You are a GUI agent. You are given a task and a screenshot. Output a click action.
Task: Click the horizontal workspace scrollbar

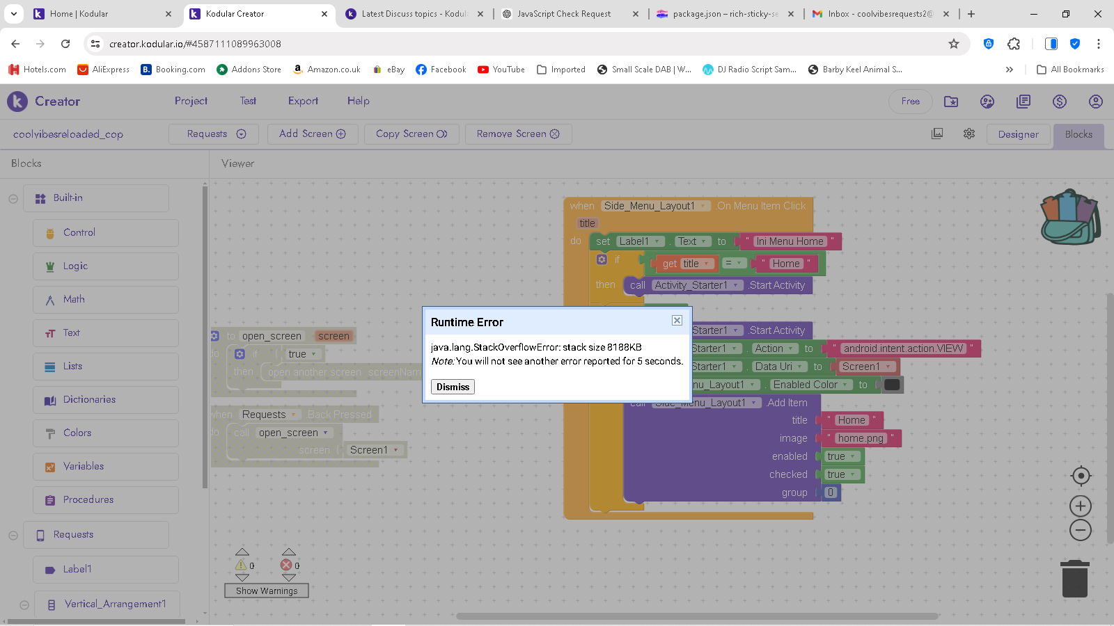click(696, 616)
